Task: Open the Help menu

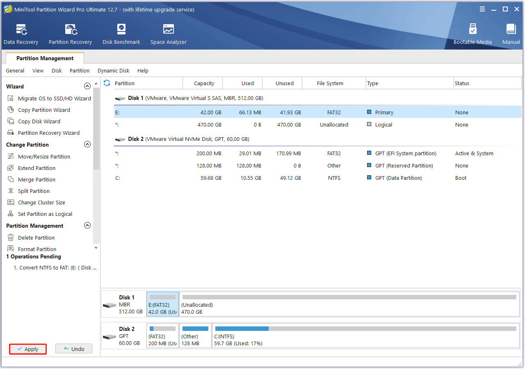Action: (143, 70)
